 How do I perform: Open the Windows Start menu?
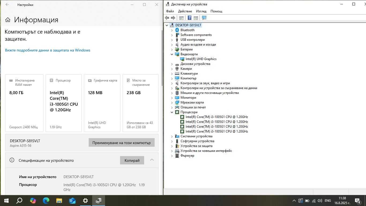(6, 201)
